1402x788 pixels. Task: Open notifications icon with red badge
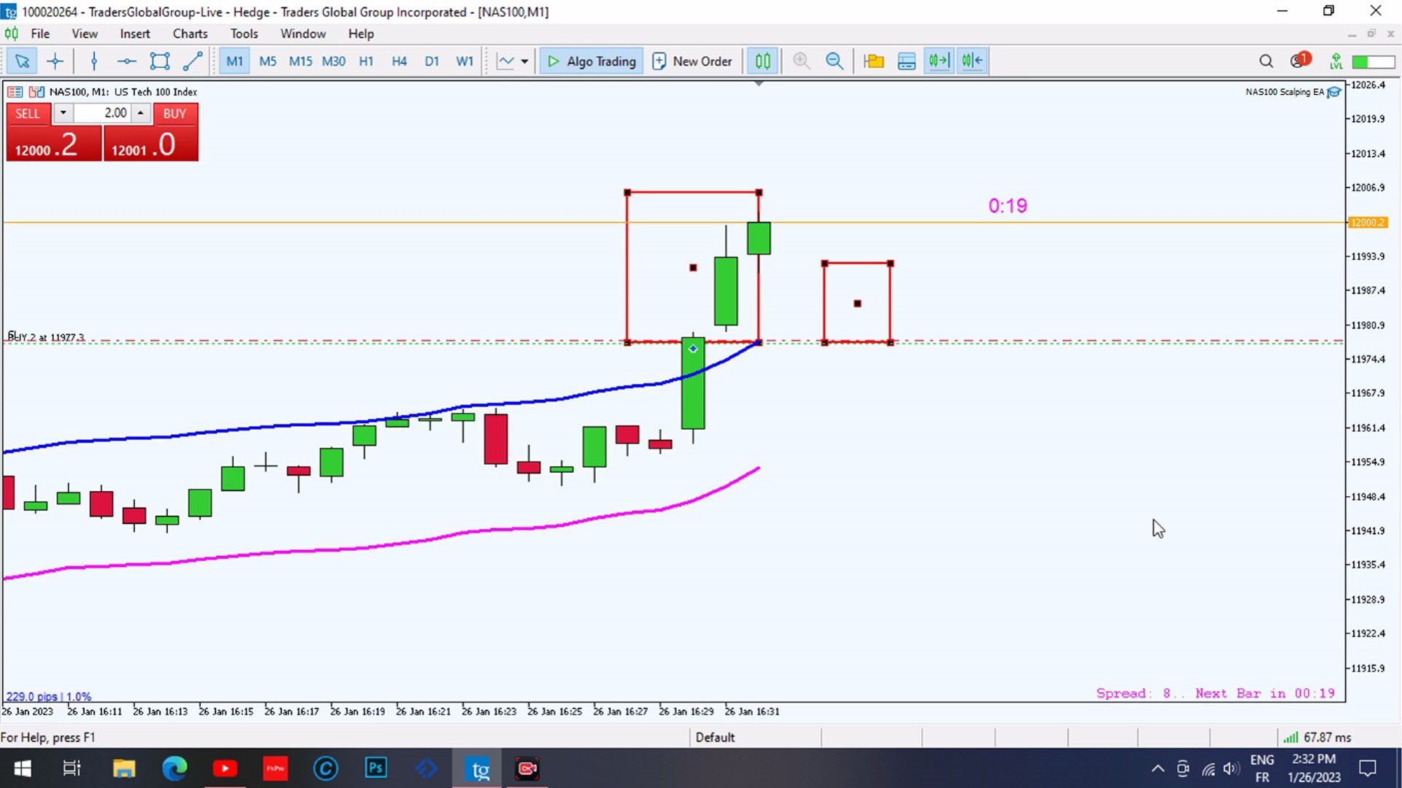(x=1300, y=61)
